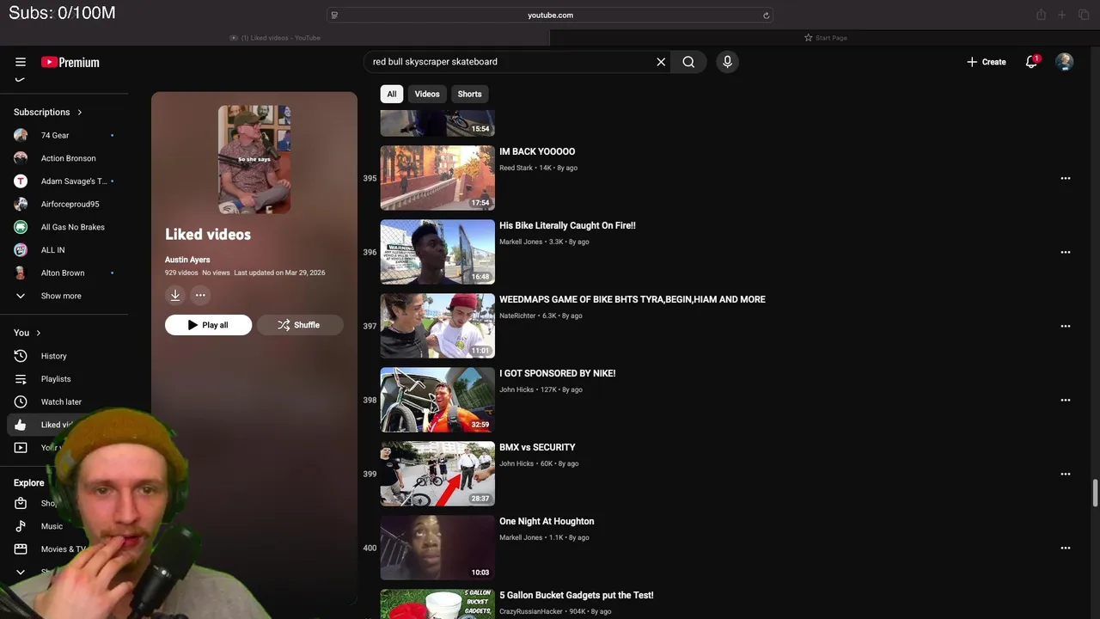Open 5 Gallon Bucket Gadgets video title

click(x=577, y=595)
